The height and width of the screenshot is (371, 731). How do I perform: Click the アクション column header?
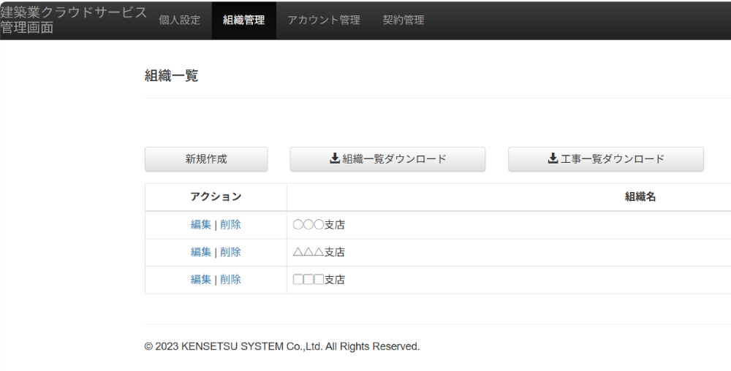(x=216, y=196)
